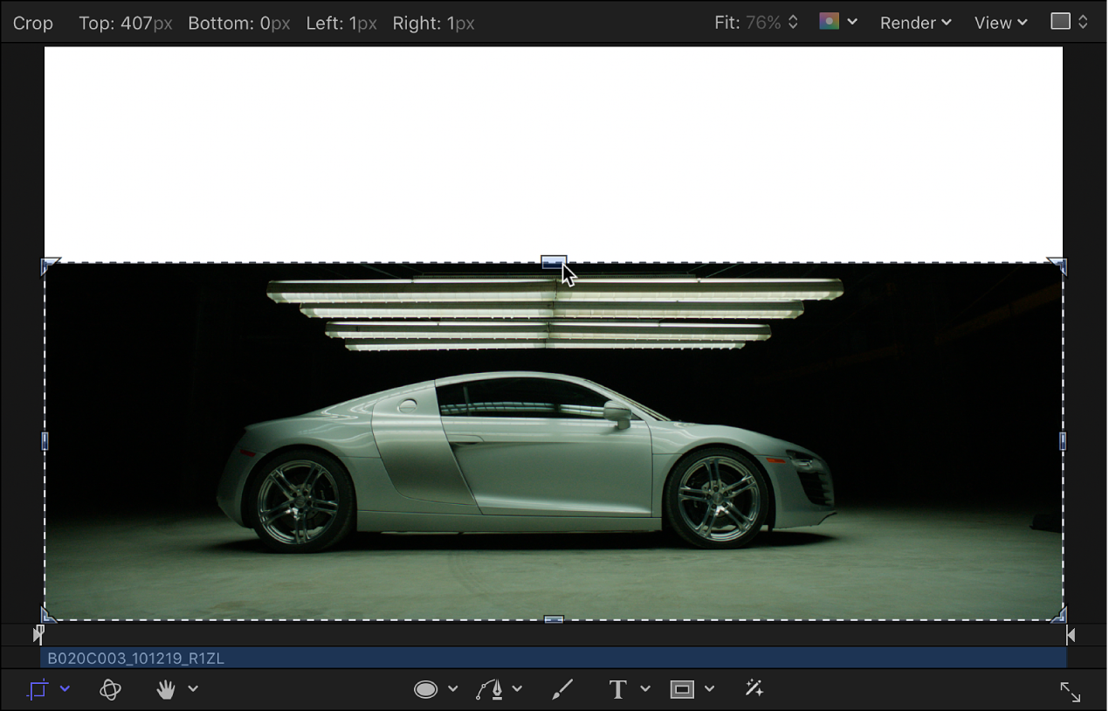Screen dimensions: 1109x711
Task: Select the 3D Transform tool
Action: coord(111,689)
